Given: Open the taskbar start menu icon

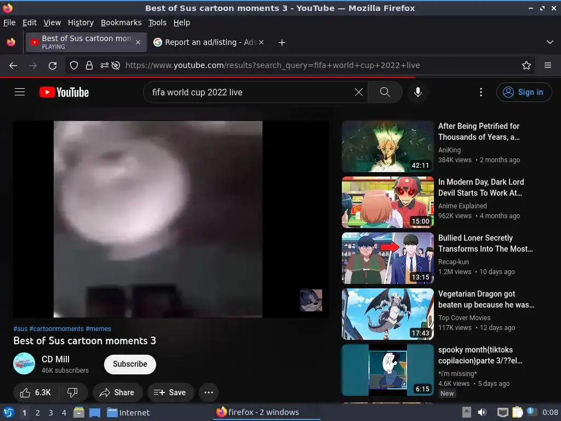Looking at the screenshot, I should click(x=9, y=412).
